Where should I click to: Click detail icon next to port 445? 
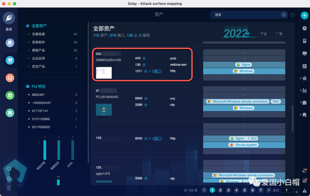click(x=144, y=59)
